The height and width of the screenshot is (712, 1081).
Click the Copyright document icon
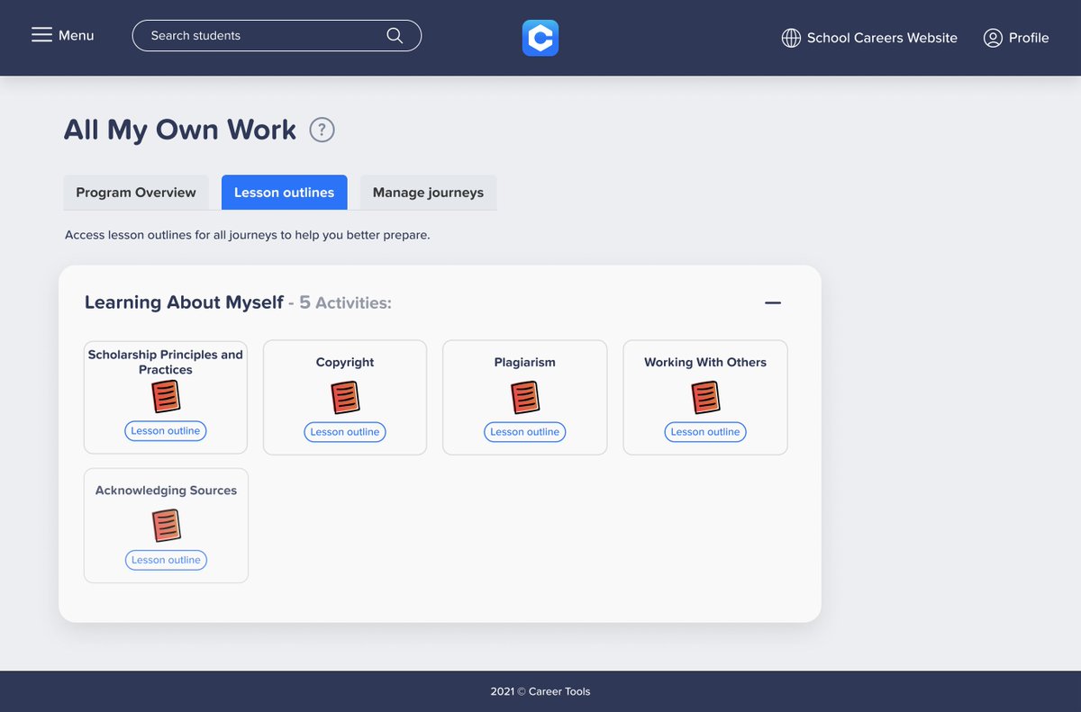coord(345,397)
